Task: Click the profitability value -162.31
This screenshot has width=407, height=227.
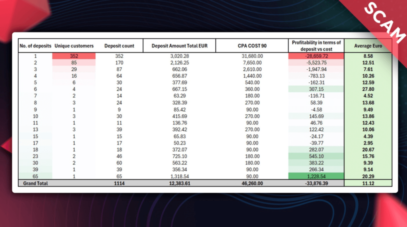Action: pyautogui.click(x=316, y=82)
